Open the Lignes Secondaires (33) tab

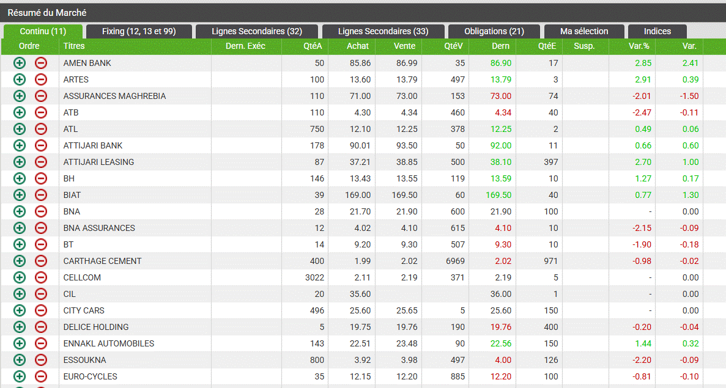[383, 31]
